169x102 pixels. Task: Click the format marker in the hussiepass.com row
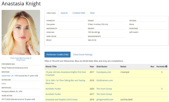pos(162,72)
